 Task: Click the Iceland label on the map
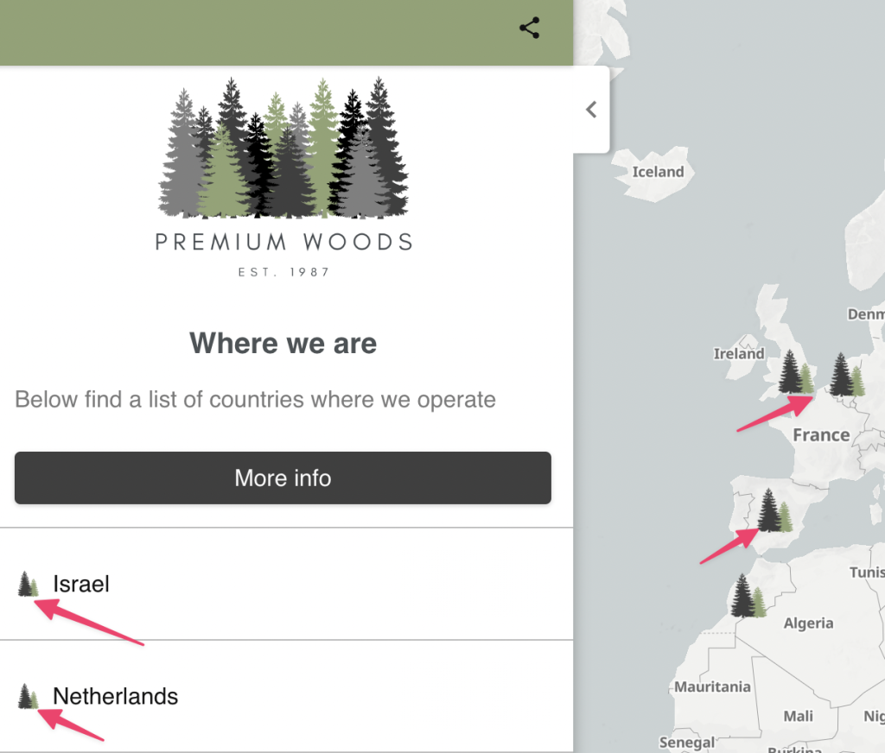tap(656, 172)
